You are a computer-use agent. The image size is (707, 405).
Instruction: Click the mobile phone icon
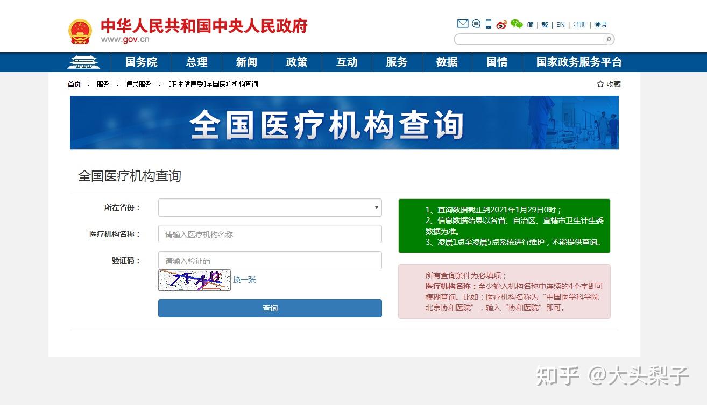tap(489, 24)
